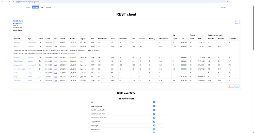Image resolution: width=254 pixels, height=133 pixels.
Task: Open the sort control on the Contributors column
Action: tap(108, 39)
